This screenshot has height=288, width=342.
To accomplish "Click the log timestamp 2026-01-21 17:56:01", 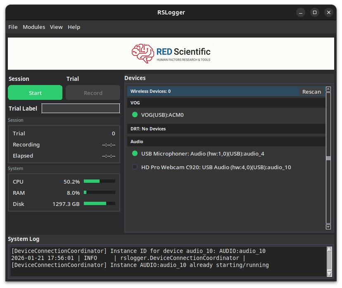I will tap(43, 258).
